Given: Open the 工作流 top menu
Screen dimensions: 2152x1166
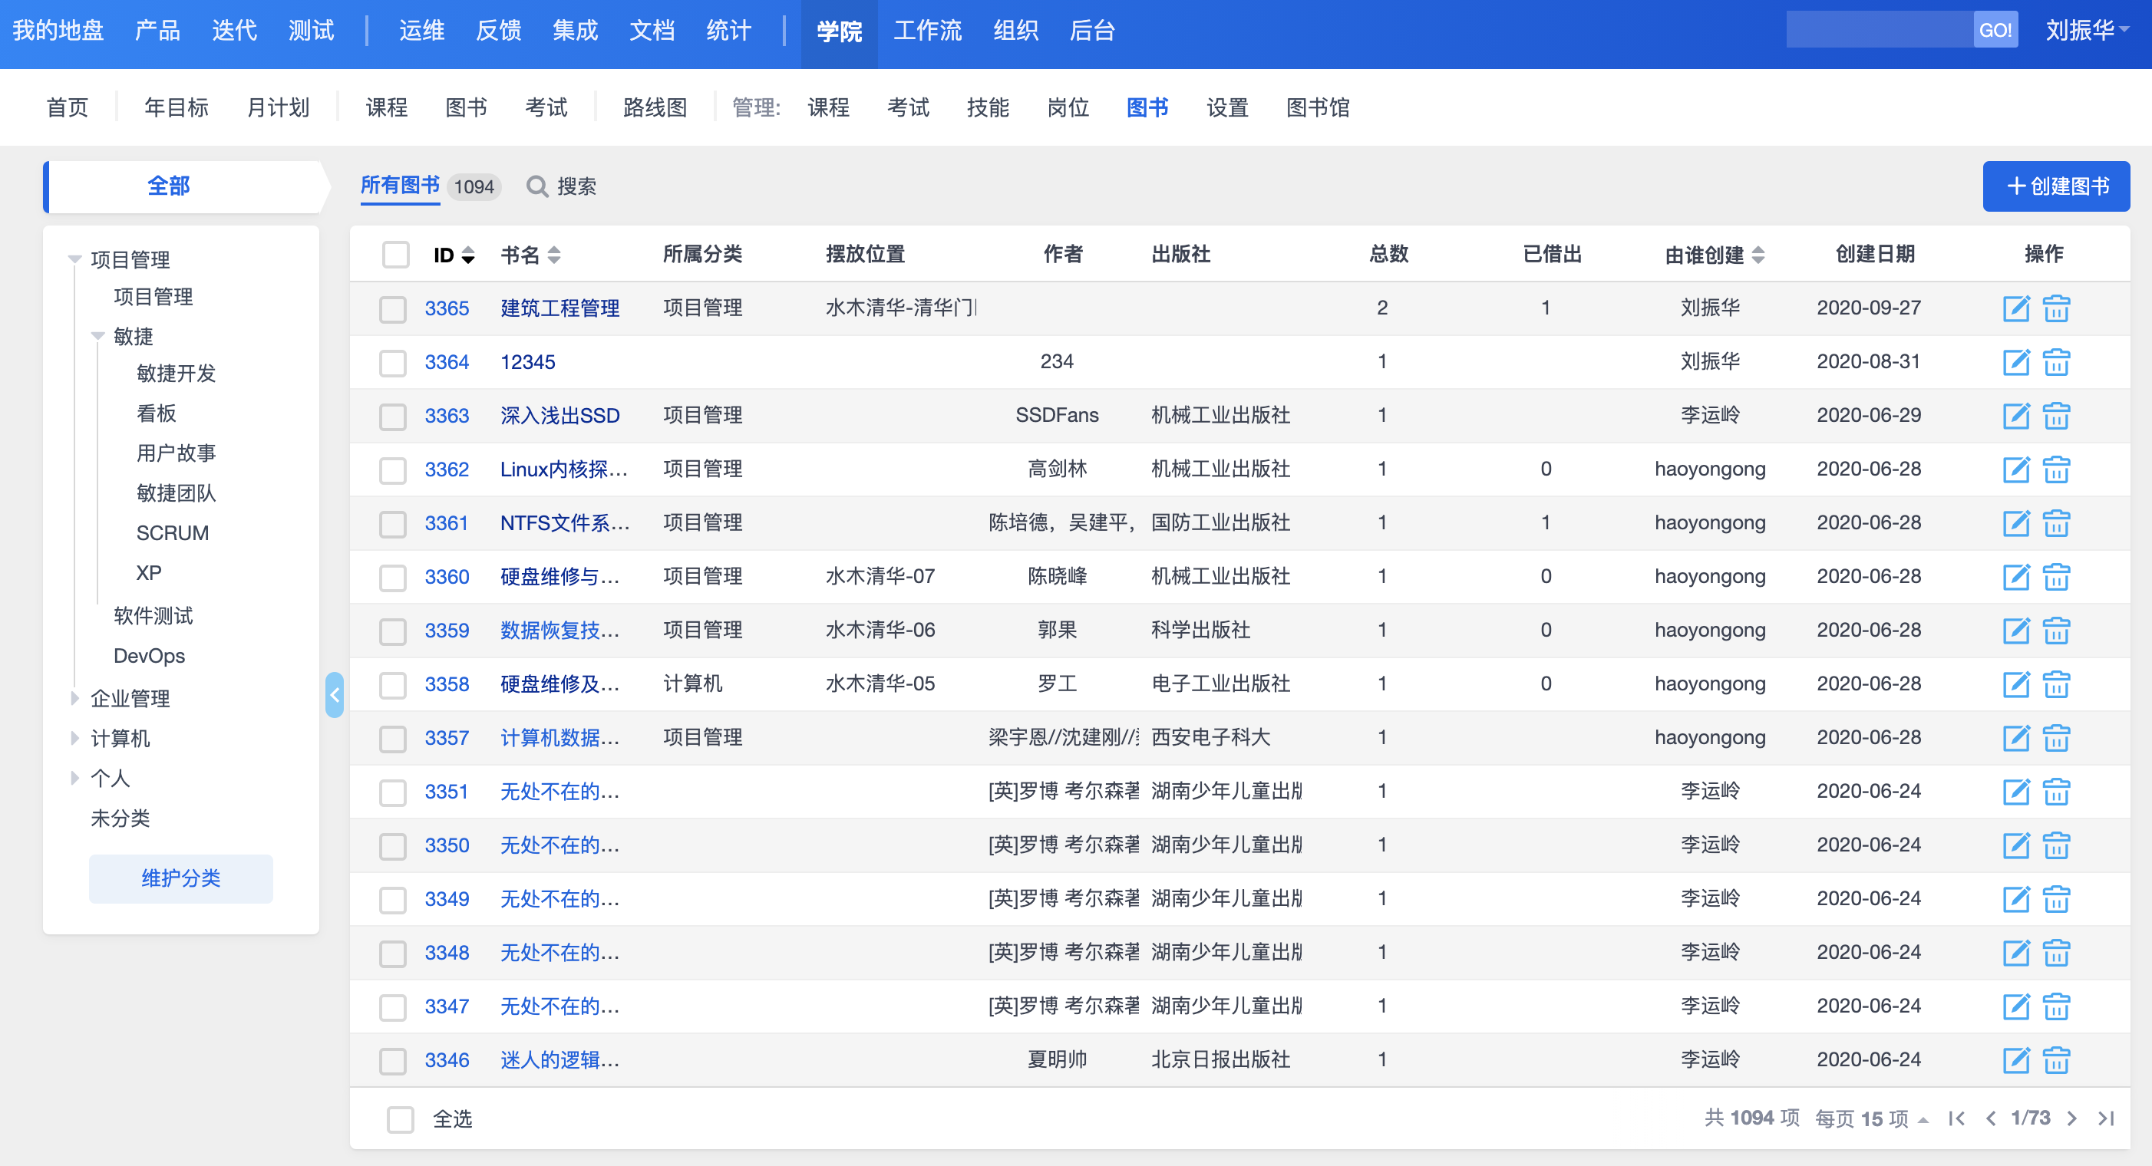Looking at the screenshot, I should click(x=927, y=31).
